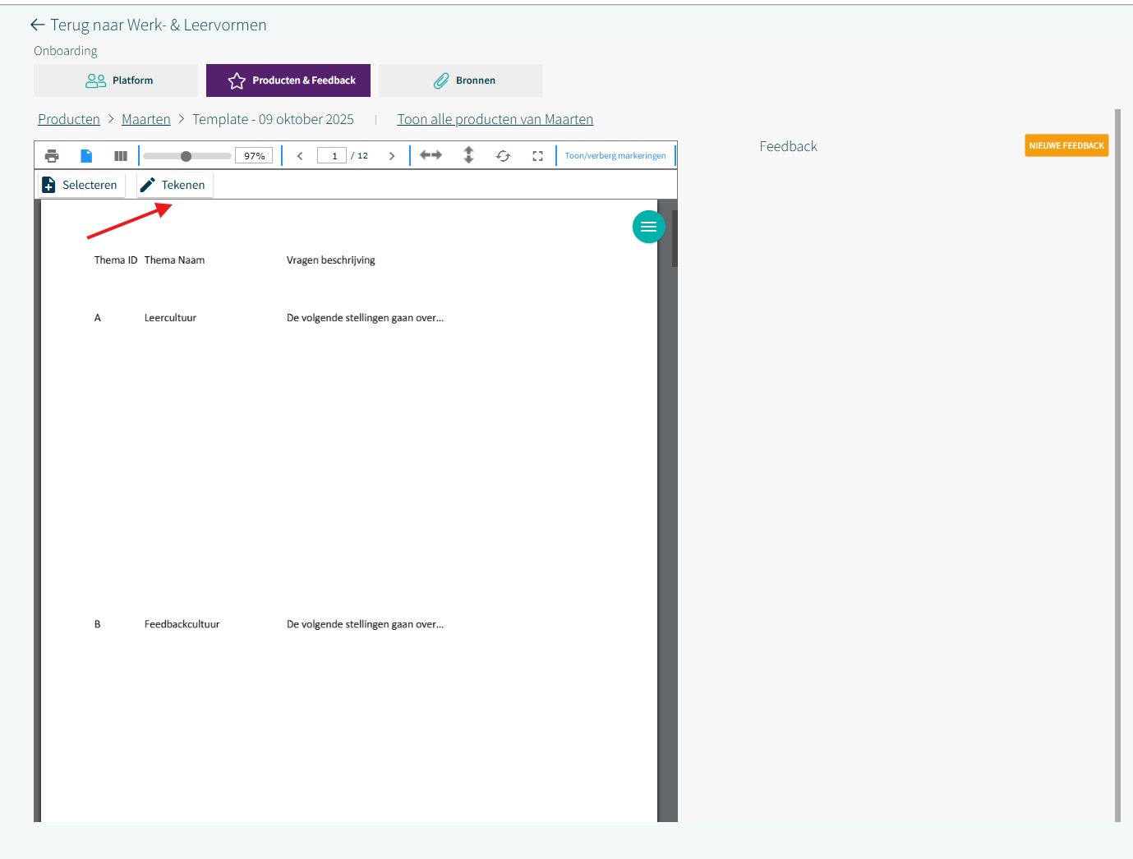Image resolution: width=1133 pixels, height=859 pixels.
Task: Fit document to height icon
Action: [468, 155]
